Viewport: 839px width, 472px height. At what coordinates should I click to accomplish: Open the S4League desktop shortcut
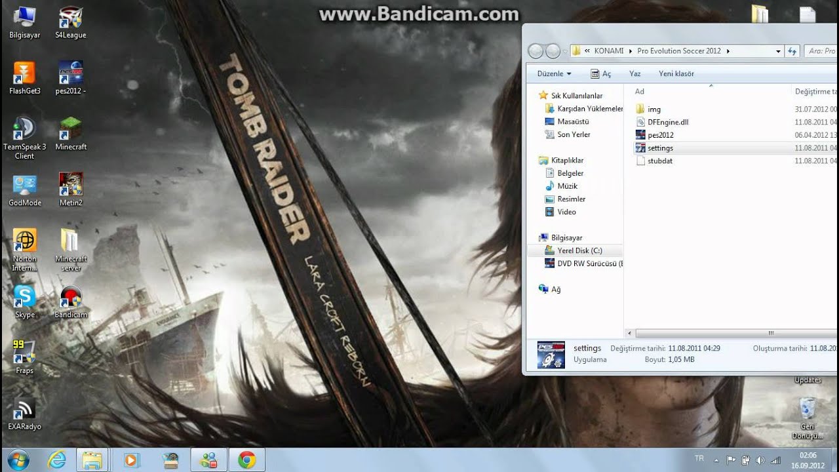(71, 23)
